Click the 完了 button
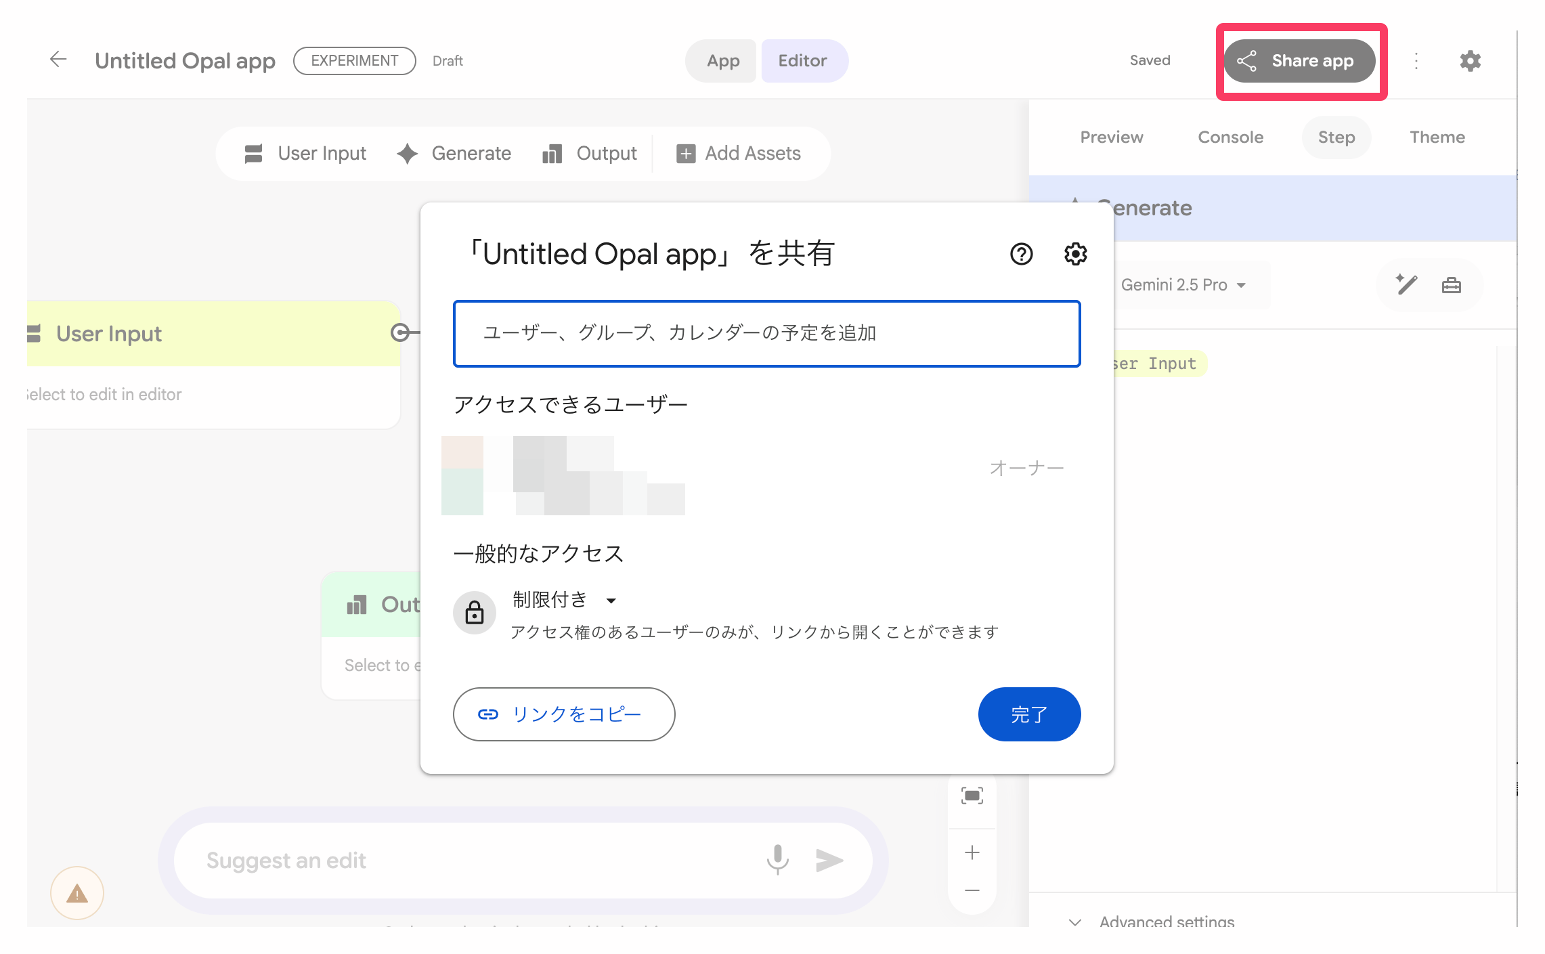This screenshot has height=954, width=1545. [1028, 714]
